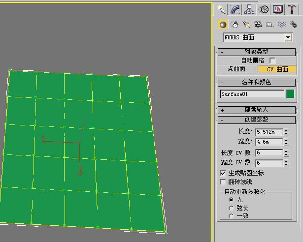Open the Display panel tab

pyautogui.click(x=278, y=9)
